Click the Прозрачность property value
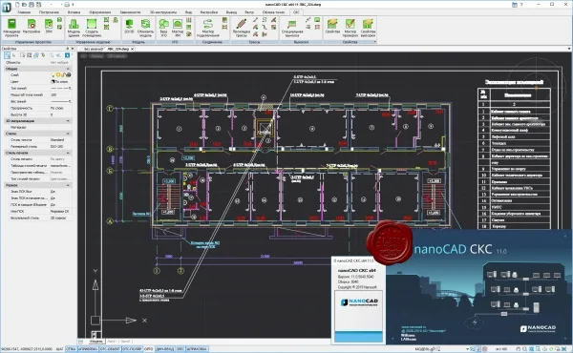Screen dimensions: 573x353 (x=60, y=108)
